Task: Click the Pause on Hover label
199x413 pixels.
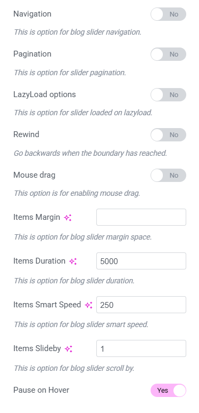Action: tap(41, 390)
